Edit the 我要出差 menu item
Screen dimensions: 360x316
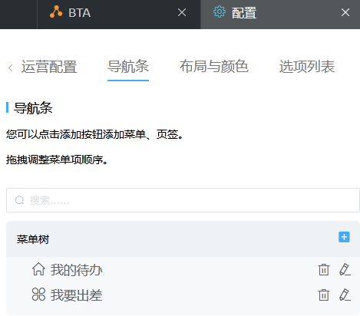tap(345, 295)
